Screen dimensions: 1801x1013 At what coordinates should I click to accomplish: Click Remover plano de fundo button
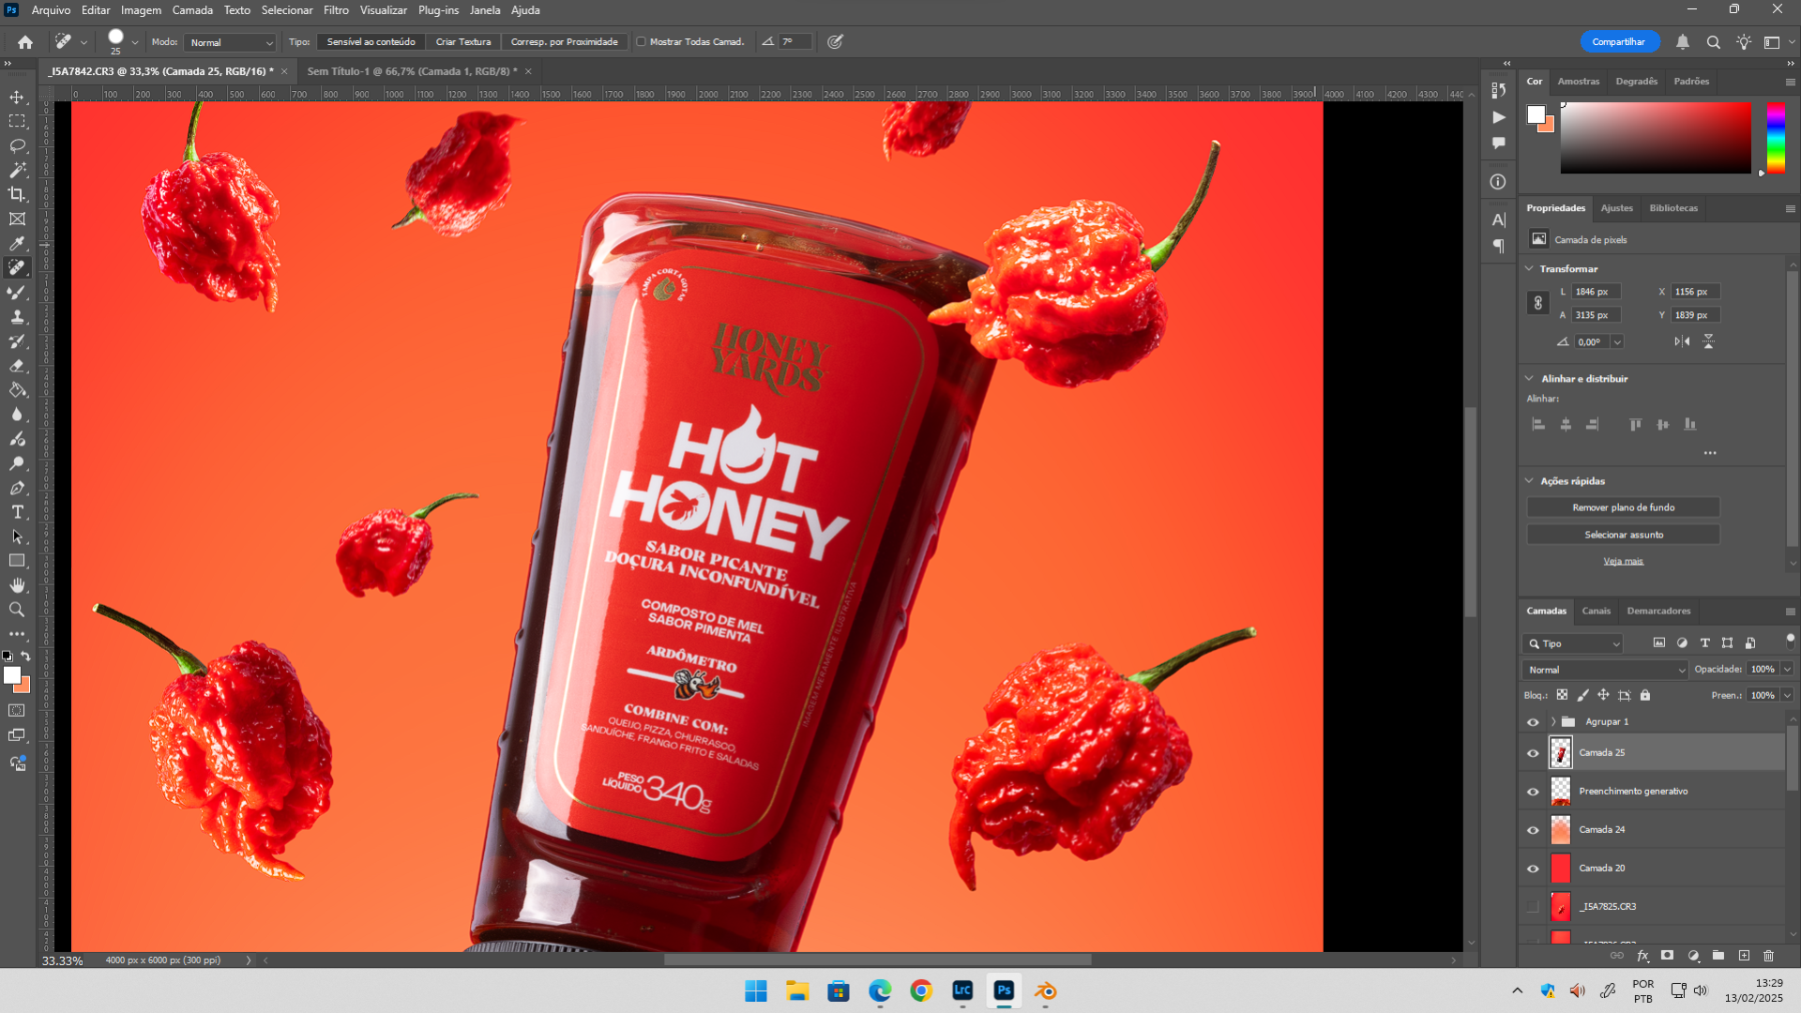(x=1623, y=507)
